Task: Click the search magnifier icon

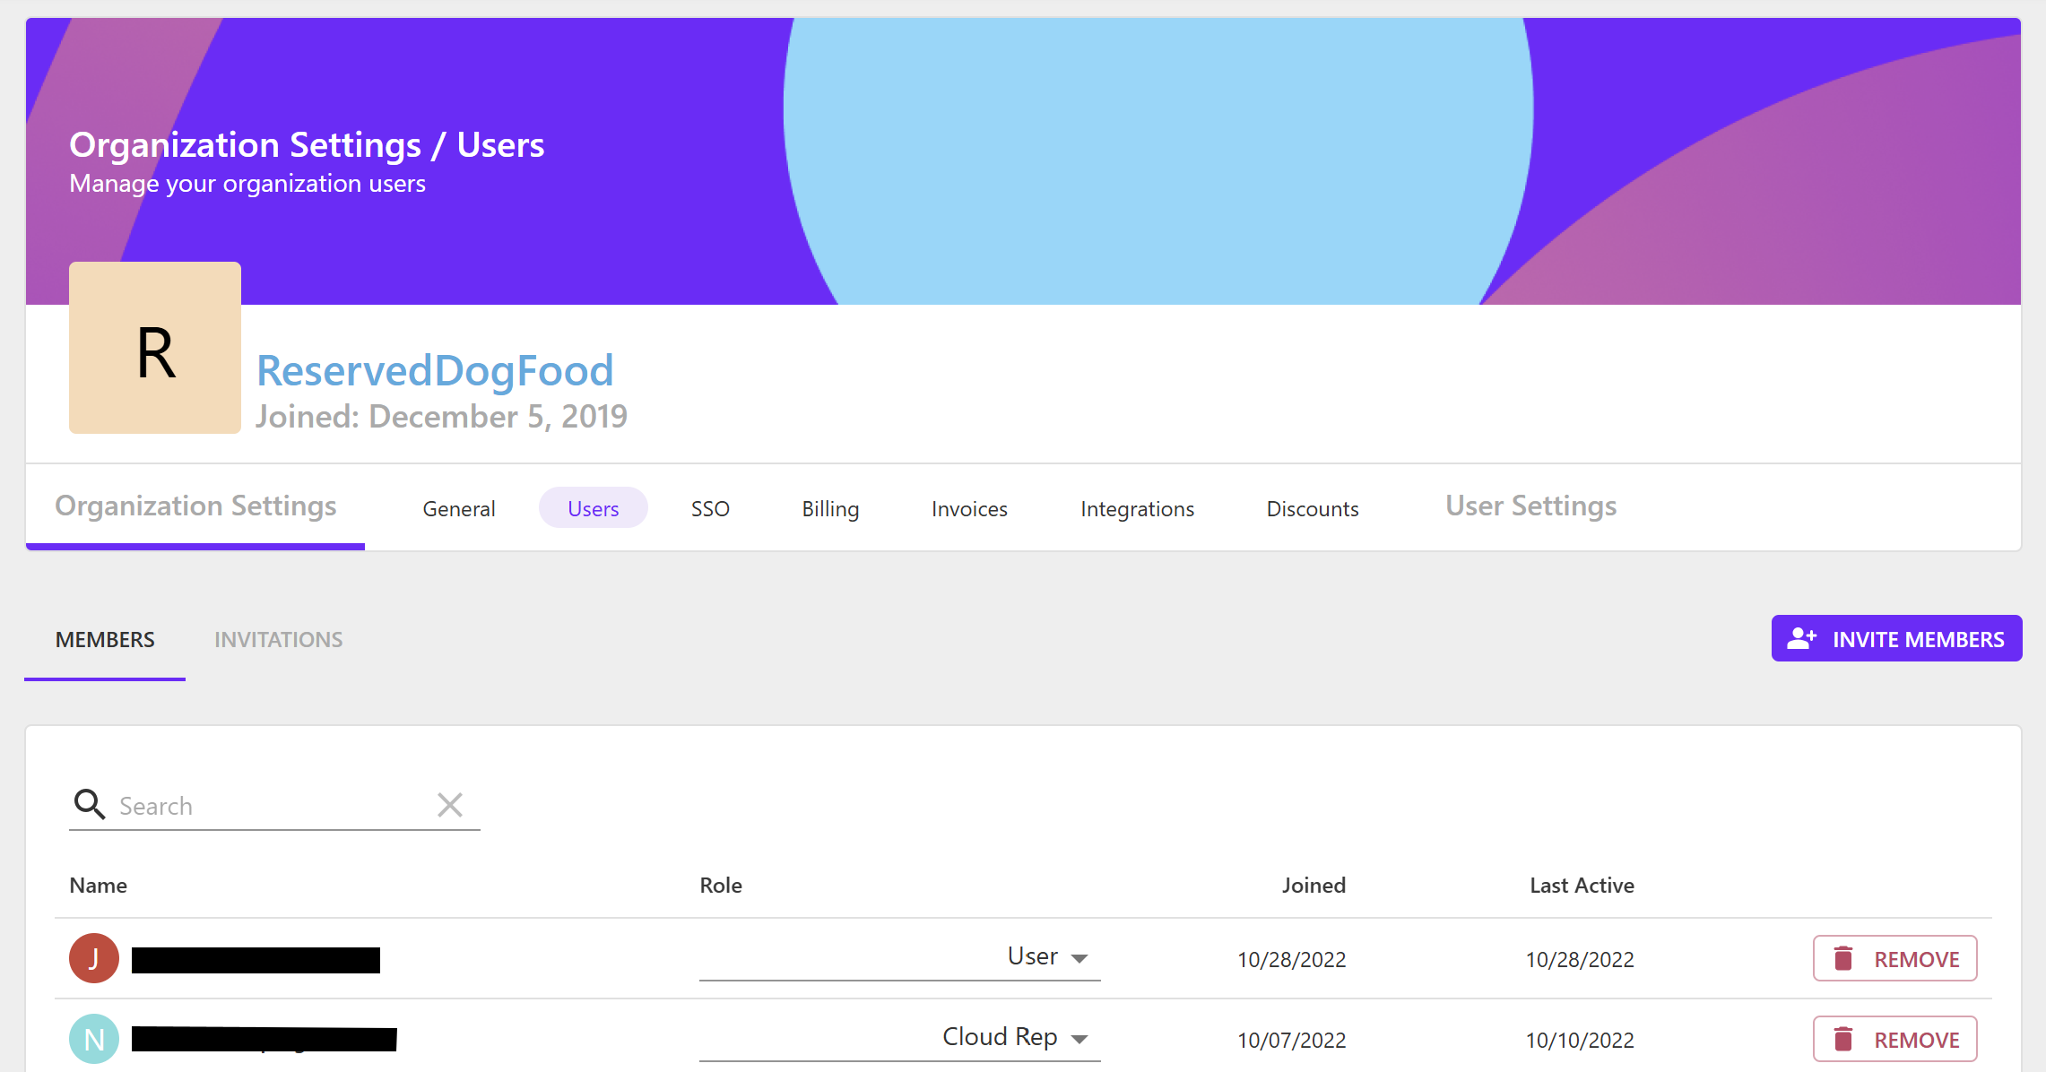Action: (x=89, y=804)
